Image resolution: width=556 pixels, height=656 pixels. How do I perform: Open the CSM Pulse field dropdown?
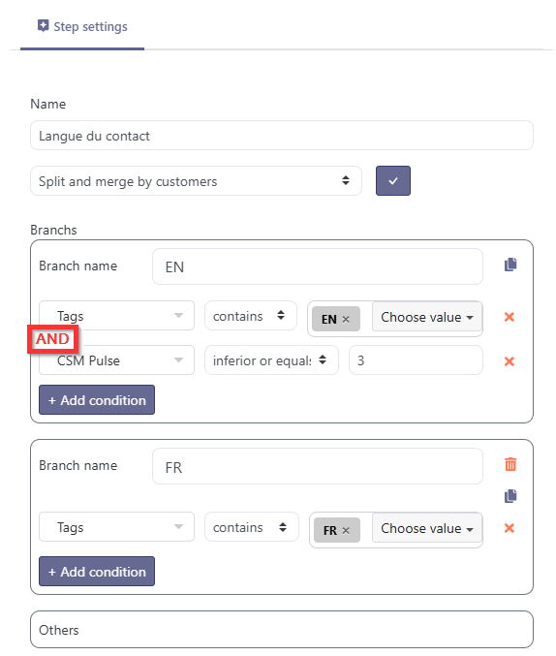[x=116, y=360]
